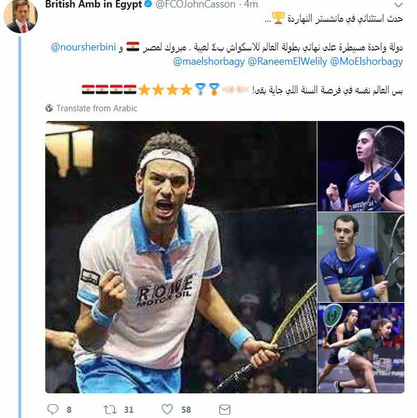Open British Amb in Egypt profile avatar
The height and width of the screenshot is (418, 417).
[21, 16]
